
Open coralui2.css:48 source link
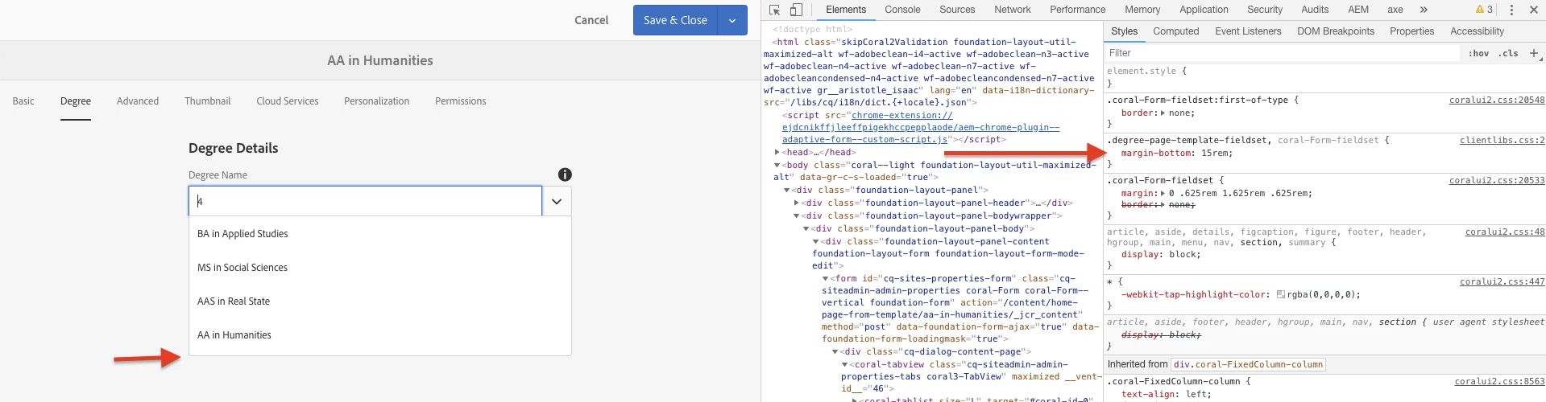tap(1505, 232)
